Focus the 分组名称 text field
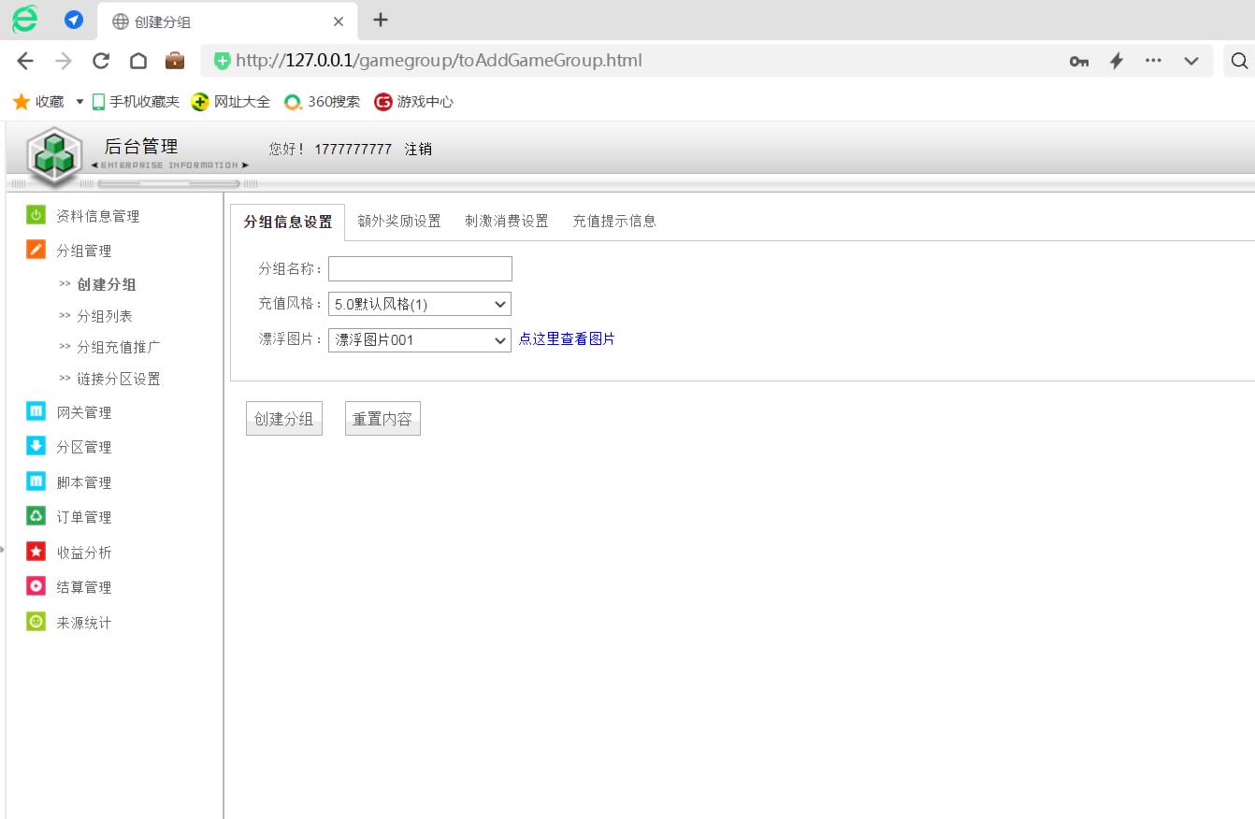The width and height of the screenshot is (1255, 819). (x=420, y=269)
